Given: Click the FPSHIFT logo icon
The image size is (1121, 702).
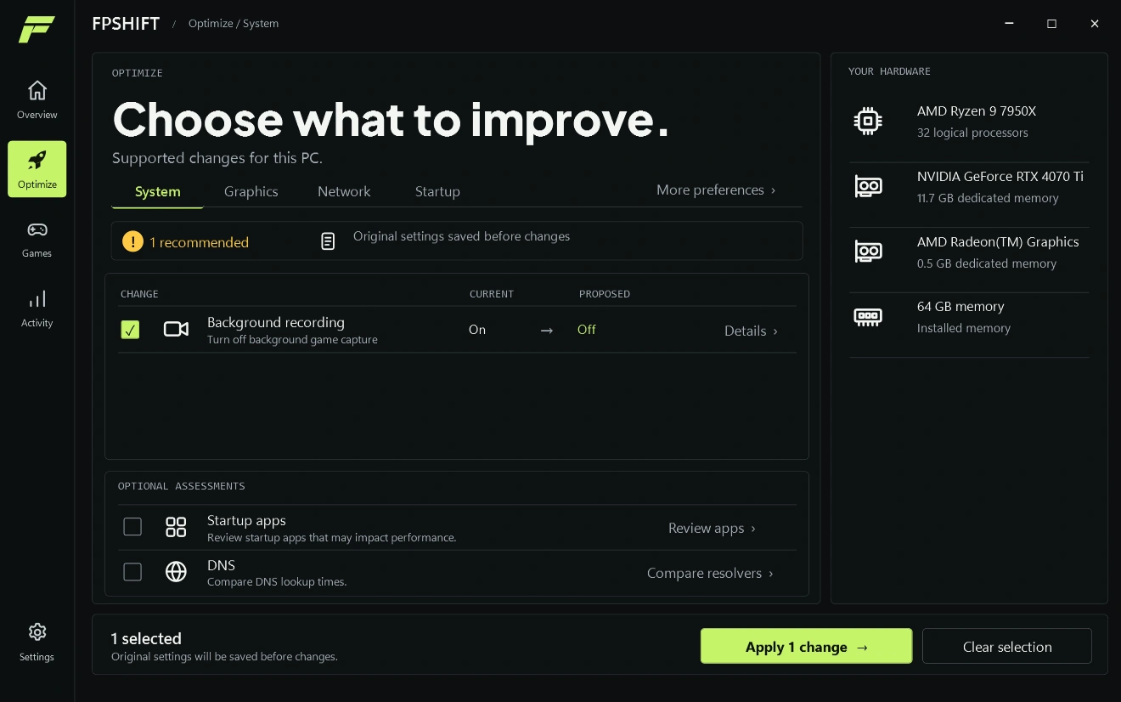Looking at the screenshot, I should tap(37, 29).
